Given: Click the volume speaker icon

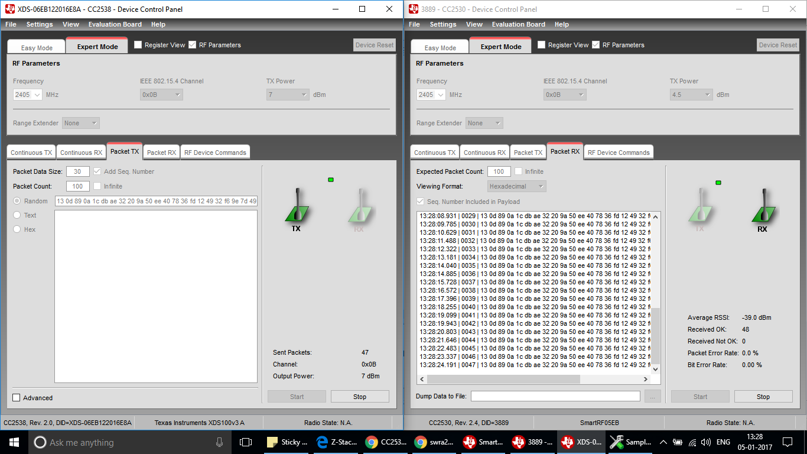Looking at the screenshot, I should tap(706, 442).
